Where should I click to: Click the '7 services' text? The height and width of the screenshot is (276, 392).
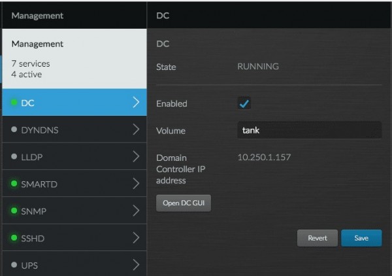tap(31, 63)
